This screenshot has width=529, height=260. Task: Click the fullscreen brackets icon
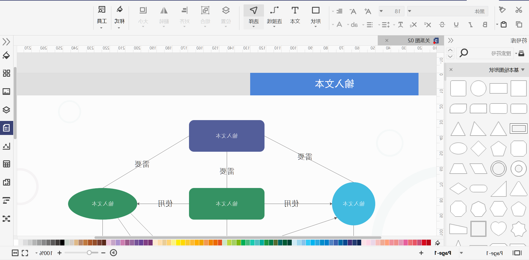25,253
